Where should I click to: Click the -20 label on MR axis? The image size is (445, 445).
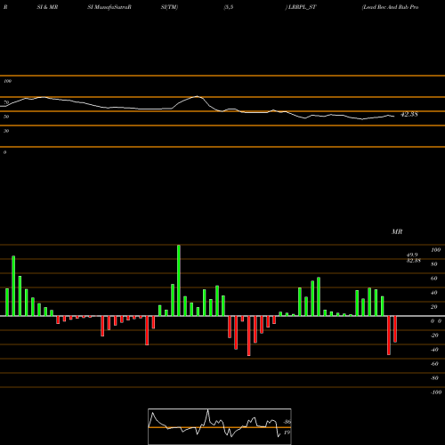(x=434, y=336)
